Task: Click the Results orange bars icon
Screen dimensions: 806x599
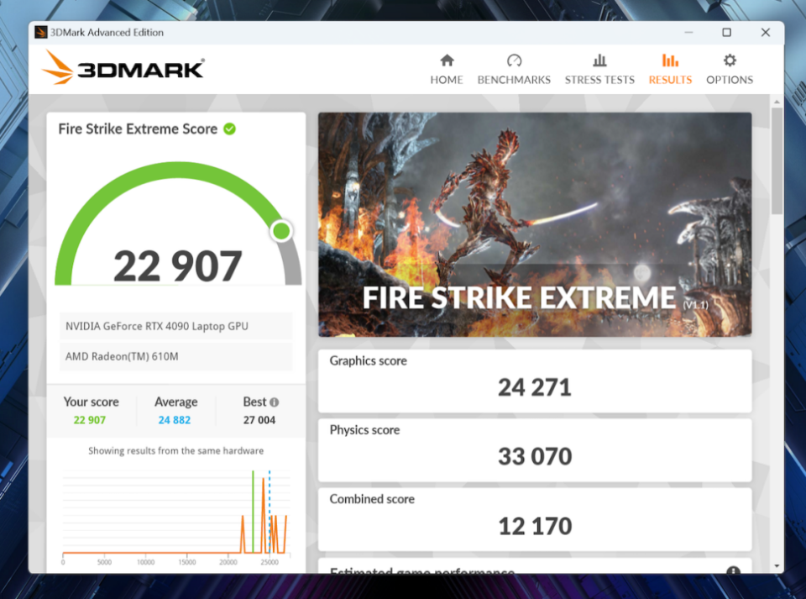Action: pyautogui.click(x=670, y=60)
